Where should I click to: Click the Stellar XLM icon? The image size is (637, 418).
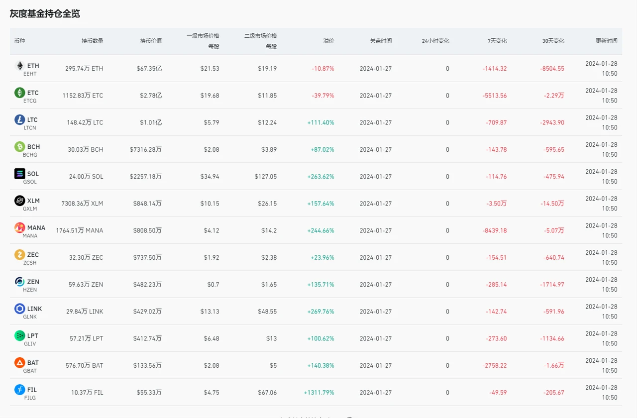point(20,201)
